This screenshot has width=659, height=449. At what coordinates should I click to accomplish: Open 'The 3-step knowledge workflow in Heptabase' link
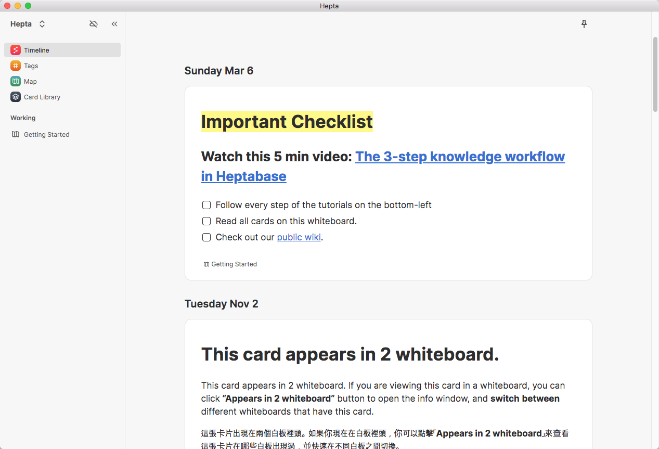pyautogui.click(x=383, y=166)
